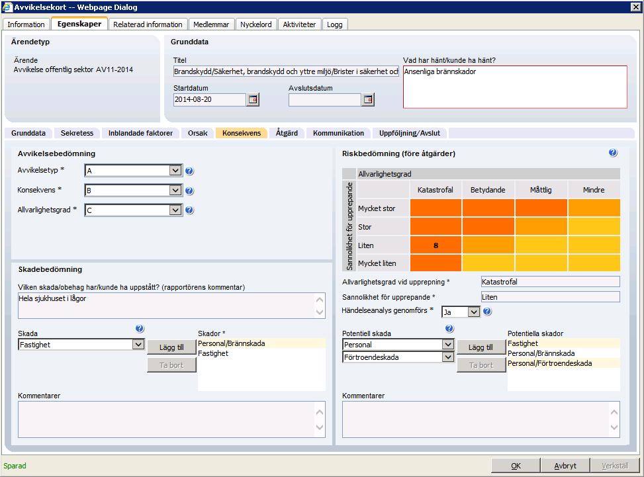Go to Grunddata sub-tab

coord(28,133)
